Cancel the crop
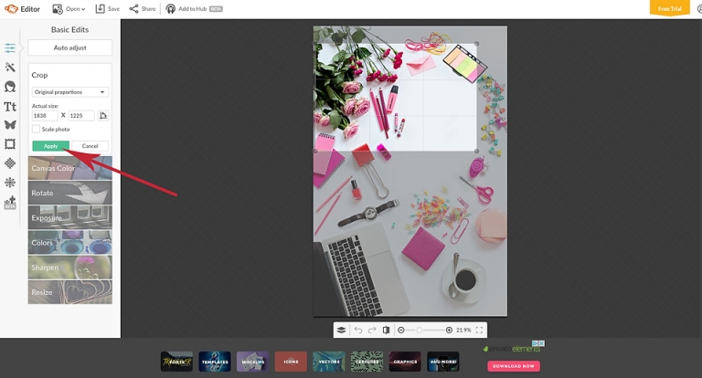Viewport: 702px width, 378px height. click(x=90, y=146)
